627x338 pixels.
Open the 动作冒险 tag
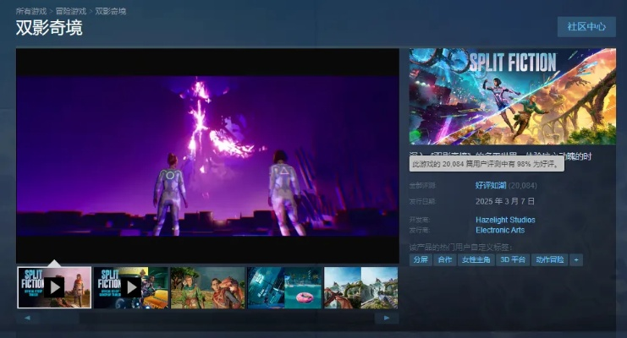[x=549, y=259]
